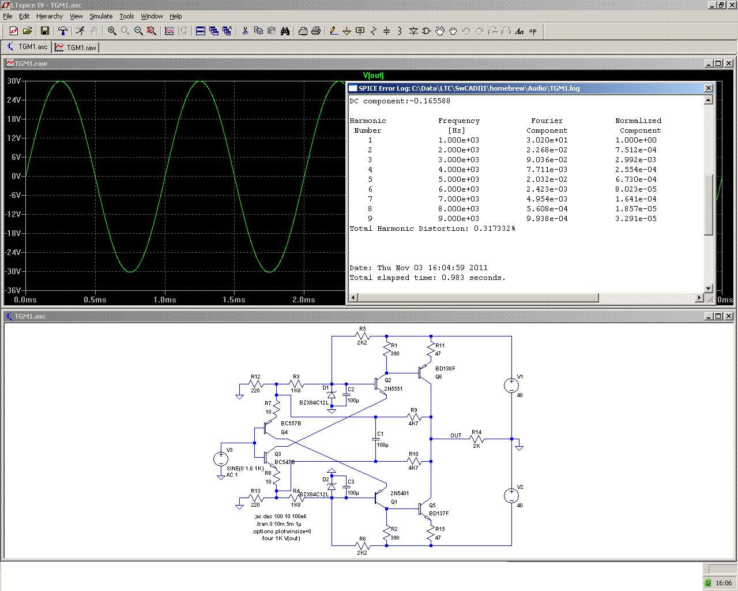Click the Total Harmonic Distortion line
The image size is (738, 591).
click(x=432, y=229)
